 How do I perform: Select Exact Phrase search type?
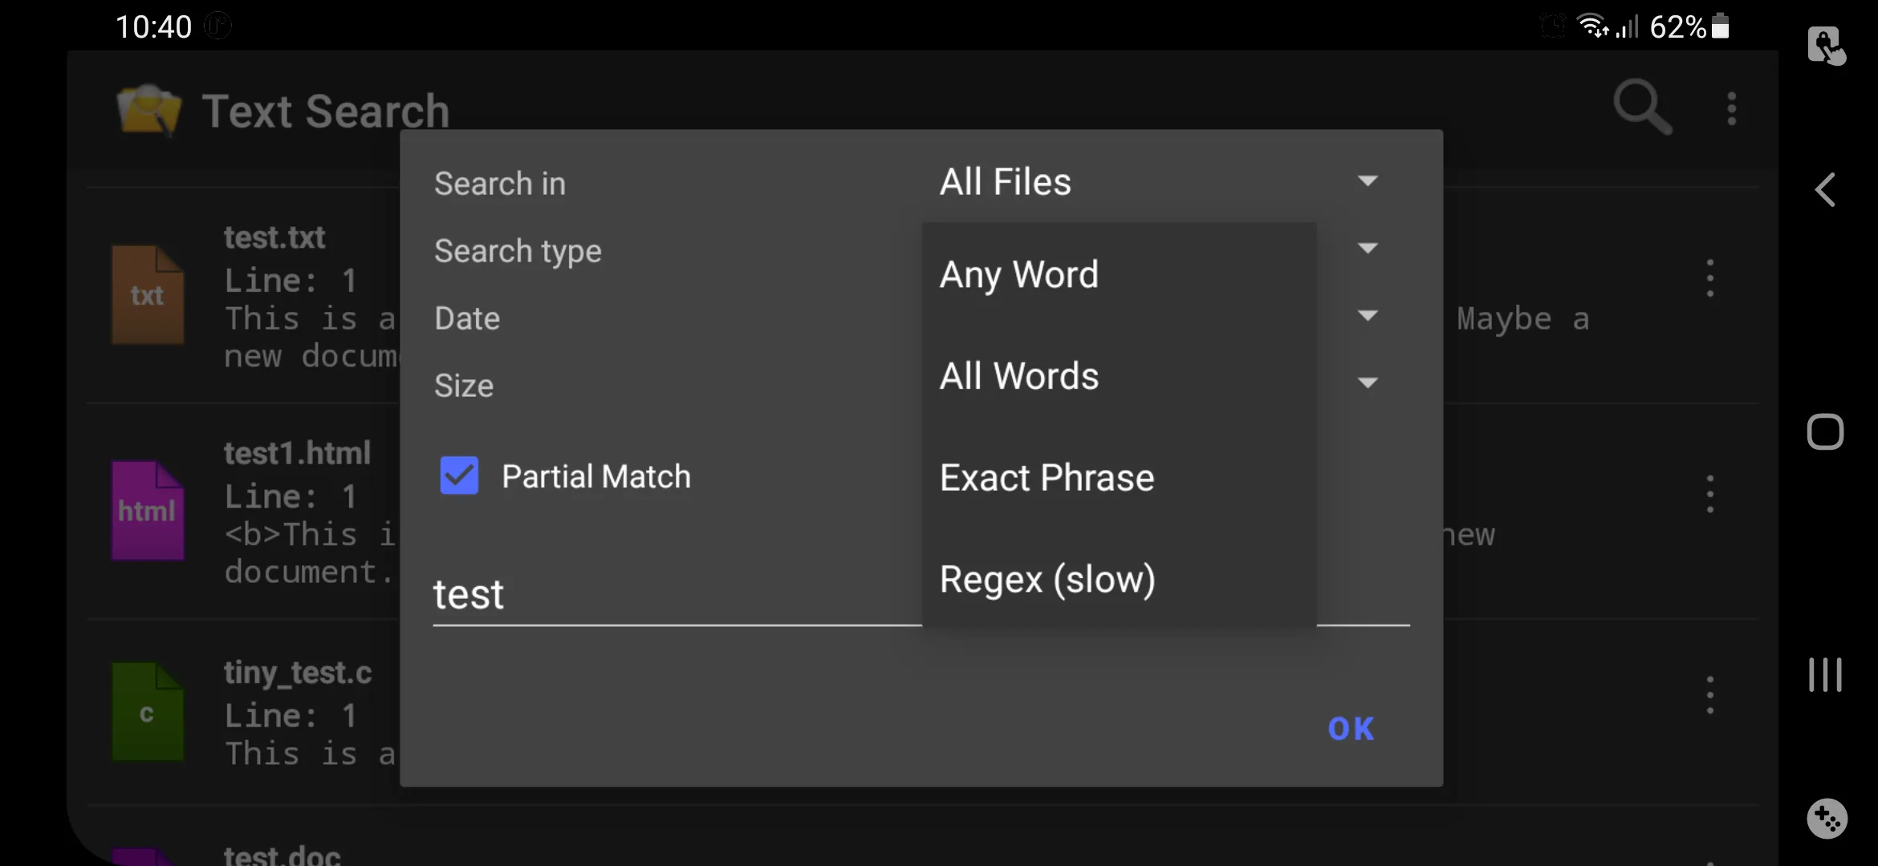tap(1046, 476)
